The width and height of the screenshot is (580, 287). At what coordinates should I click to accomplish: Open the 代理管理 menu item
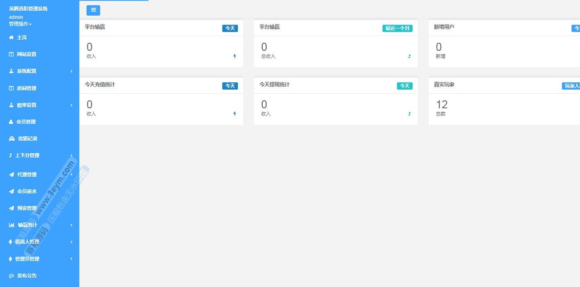pyautogui.click(x=27, y=175)
